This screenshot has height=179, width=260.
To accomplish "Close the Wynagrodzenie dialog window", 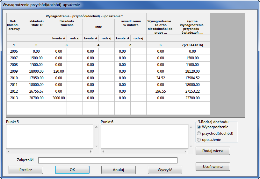I will click(x=251, y=4).
